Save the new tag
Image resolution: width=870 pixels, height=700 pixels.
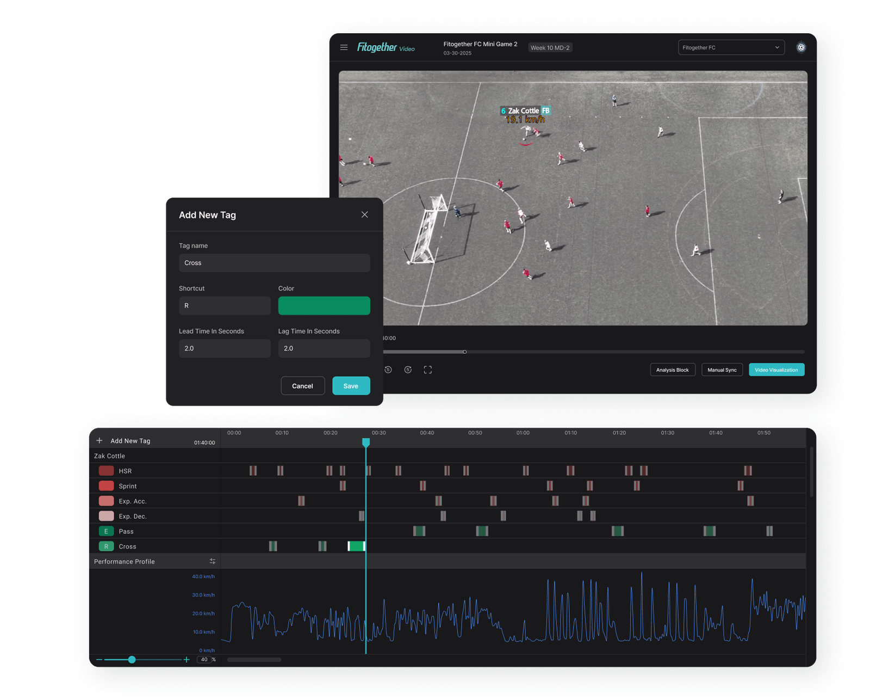tap(351, 386)
